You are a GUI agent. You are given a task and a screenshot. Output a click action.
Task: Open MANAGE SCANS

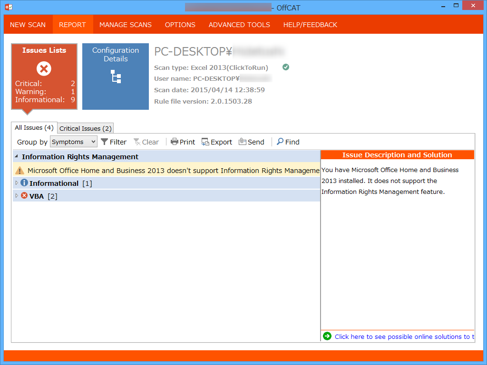point(126,25)
